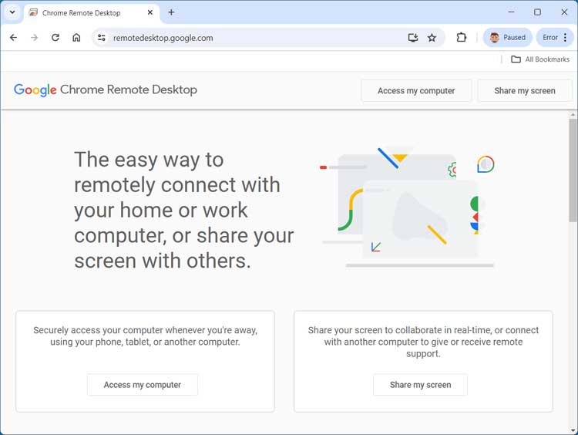Click 'Share your screen to collaborate' description

(x=423, y=342)
